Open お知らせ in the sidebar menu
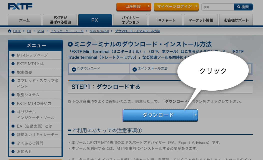The height and width of the screenshot is (160, 263). (35, 152)
